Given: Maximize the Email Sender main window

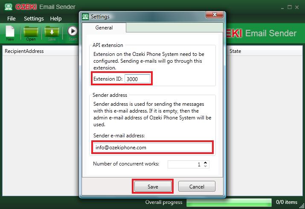Looking at the screenshot, I should pos(290,7).
